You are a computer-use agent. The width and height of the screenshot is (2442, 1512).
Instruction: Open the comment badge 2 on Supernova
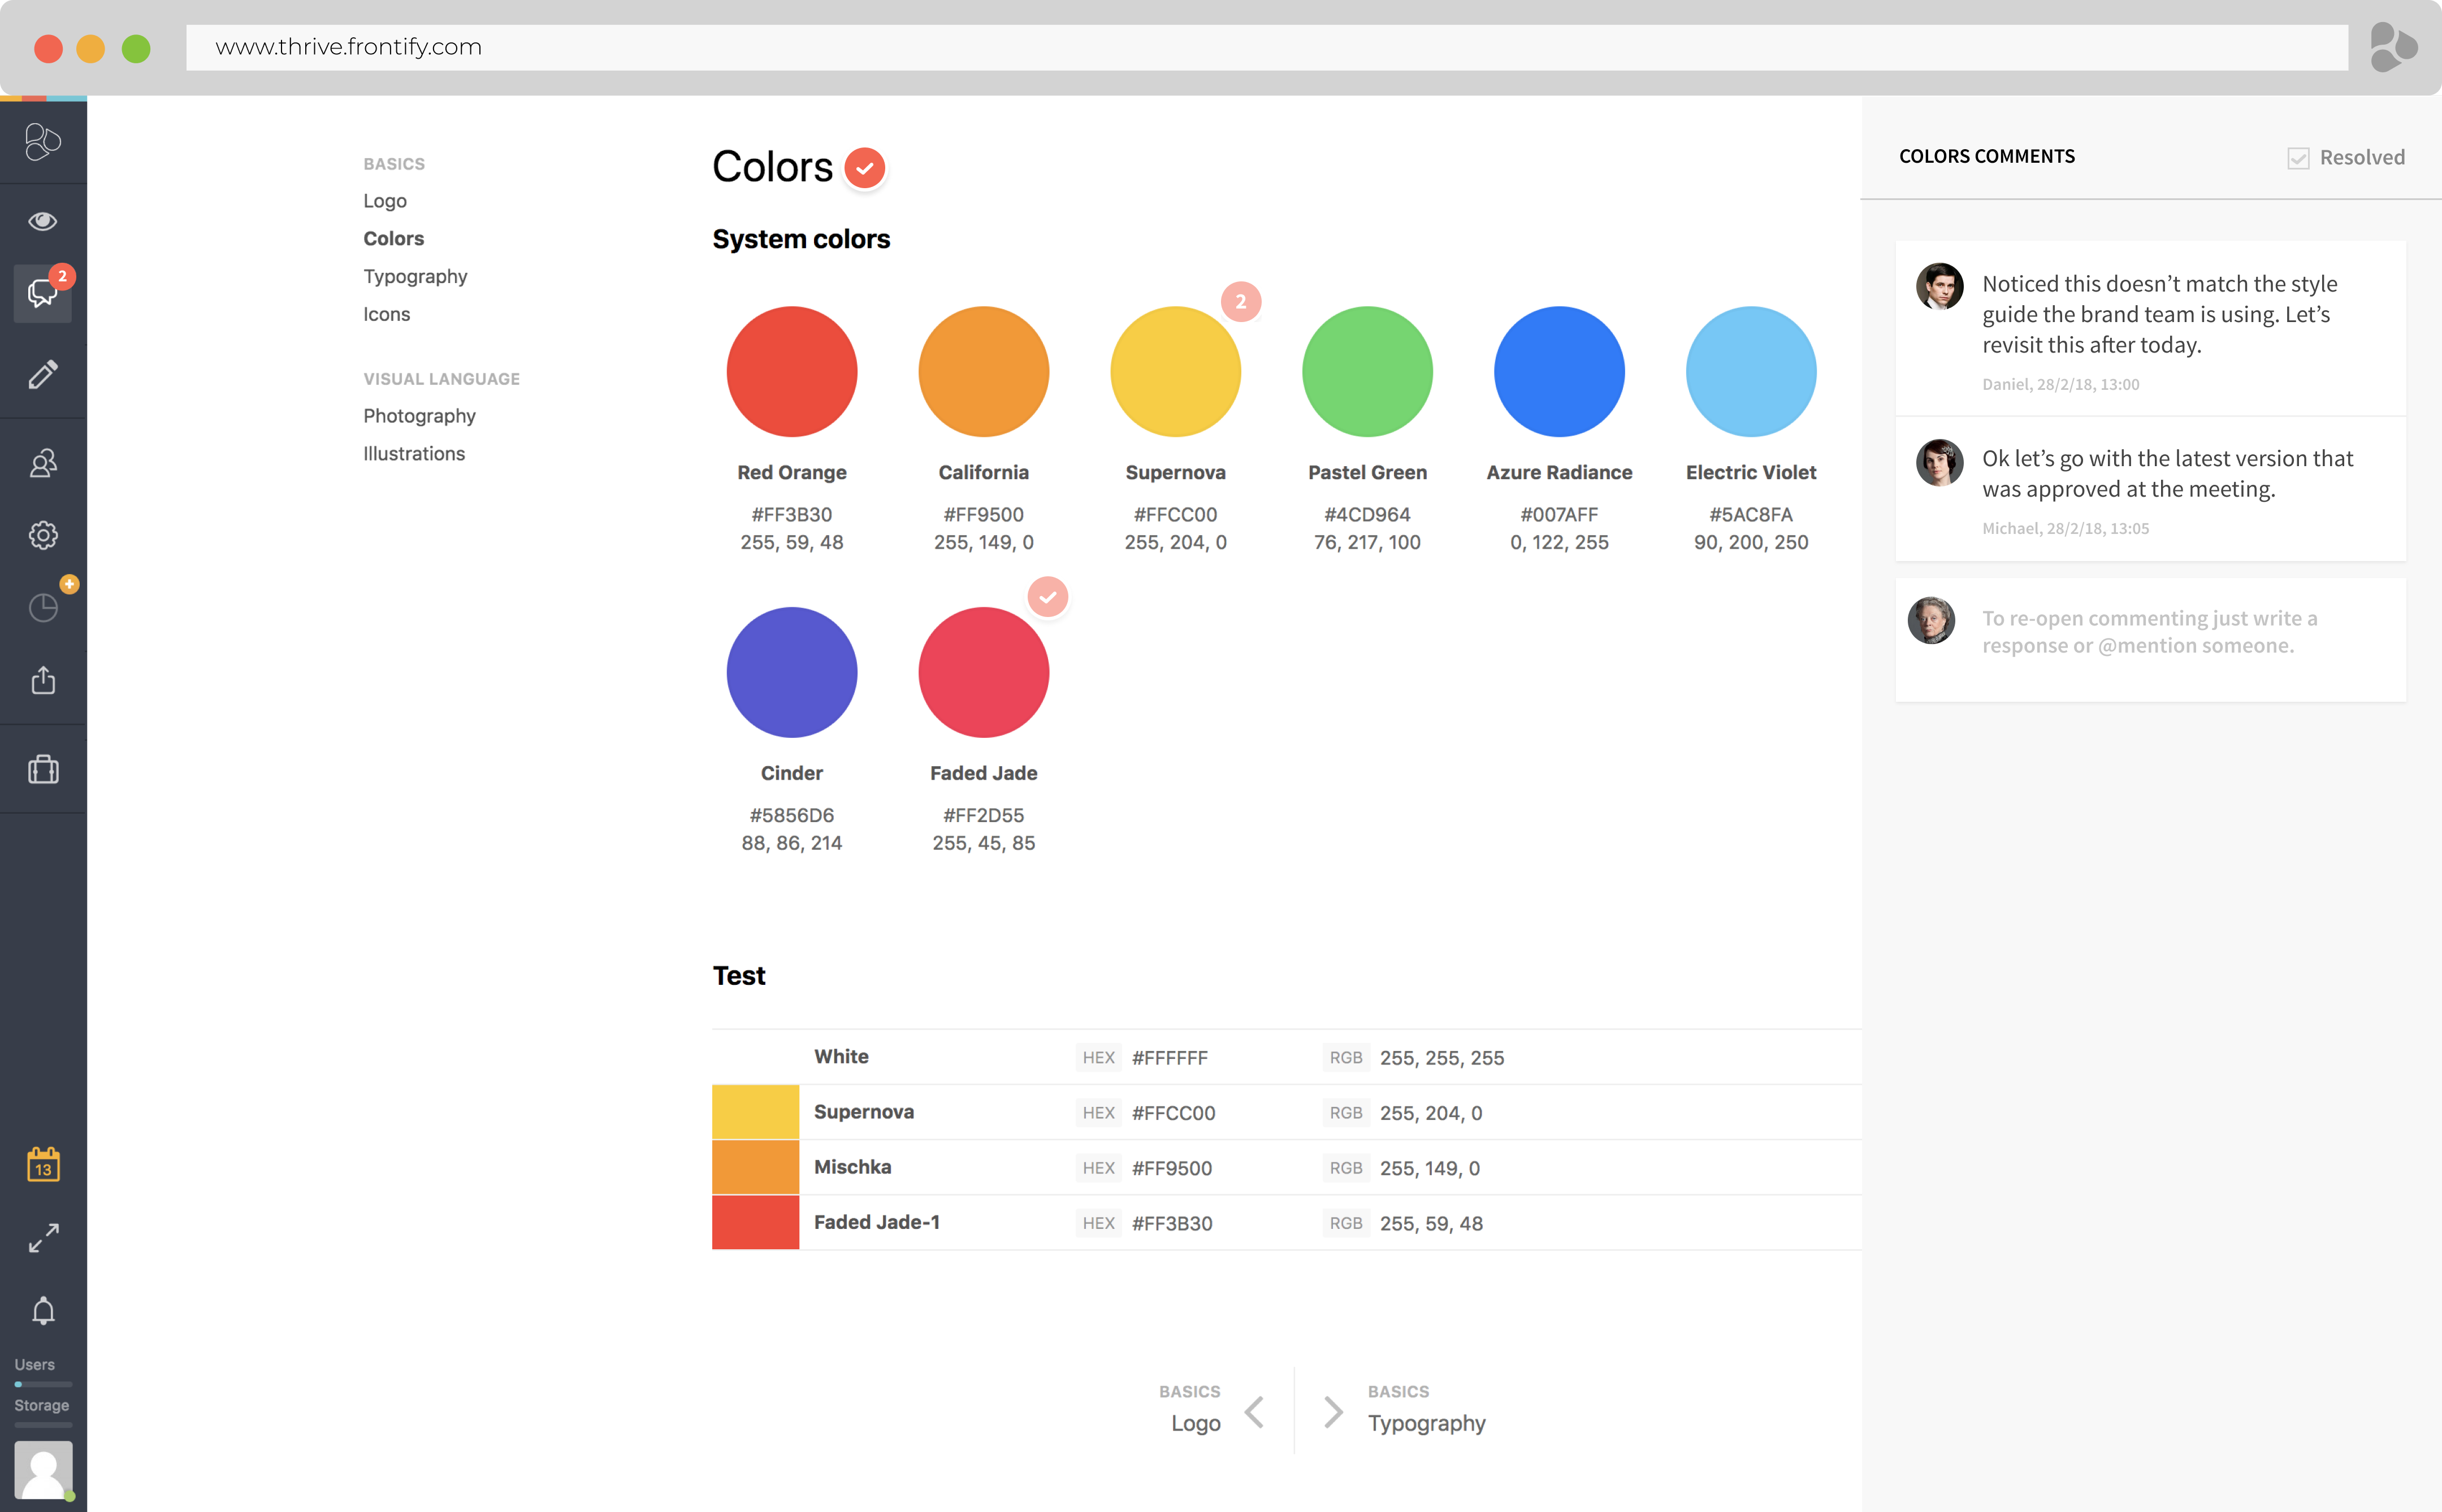pyautogui.click(x=1241, y=301)
